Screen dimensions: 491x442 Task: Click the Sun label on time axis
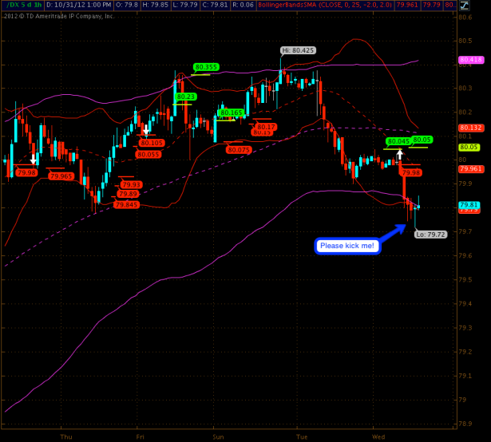pyautogui.click(x=217, y=436)
